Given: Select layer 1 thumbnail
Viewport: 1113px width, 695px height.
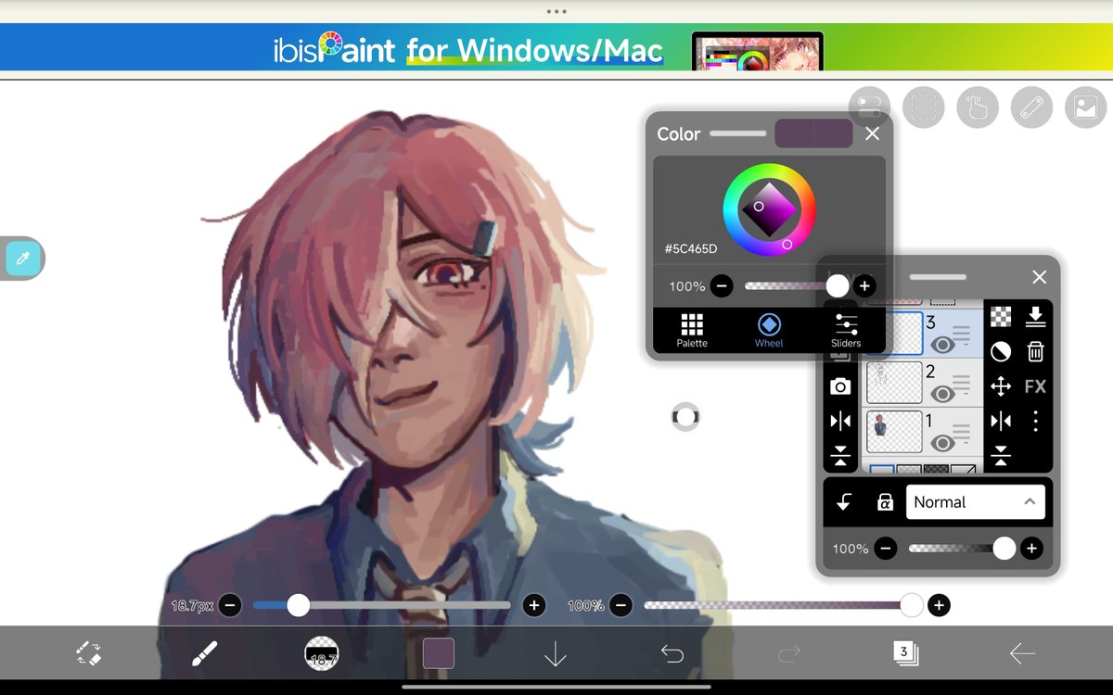Looking at the screenshot, I should [x=894, y=433].
